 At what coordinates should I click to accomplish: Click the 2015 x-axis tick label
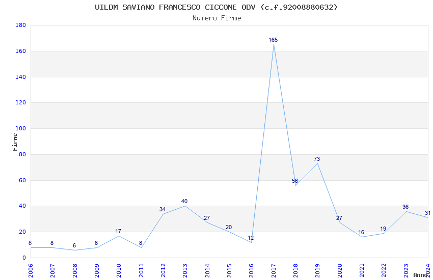coord(229,271)
